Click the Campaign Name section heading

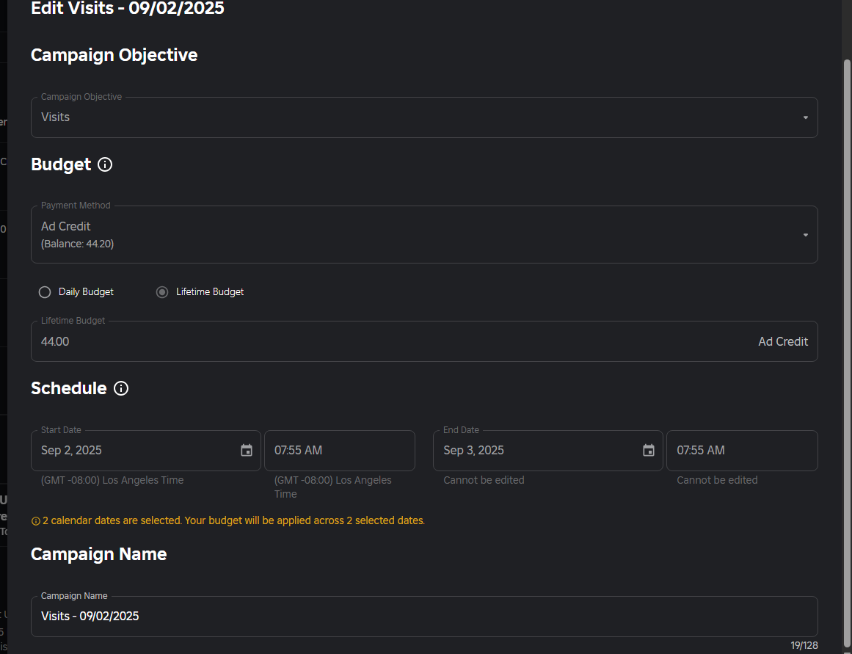coord(99,554)
